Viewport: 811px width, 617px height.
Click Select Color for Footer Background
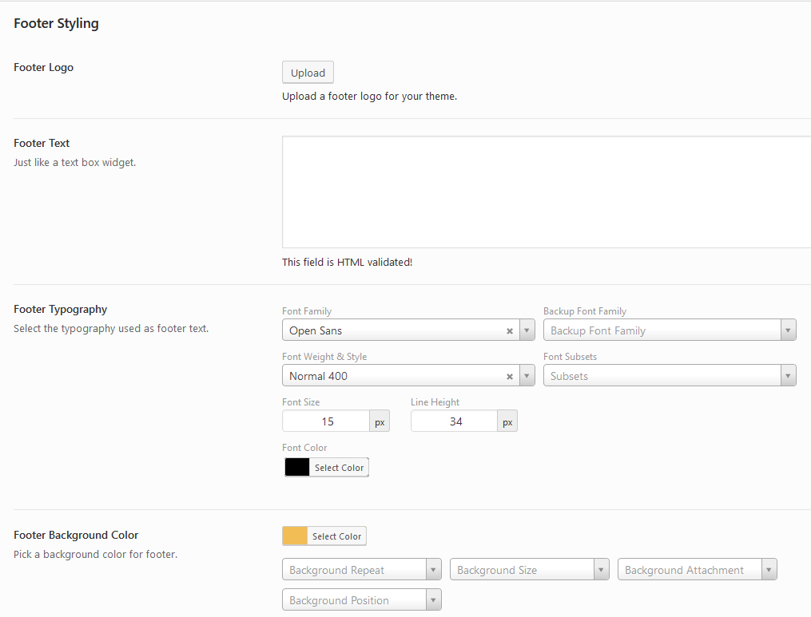[x=336, y=536]
